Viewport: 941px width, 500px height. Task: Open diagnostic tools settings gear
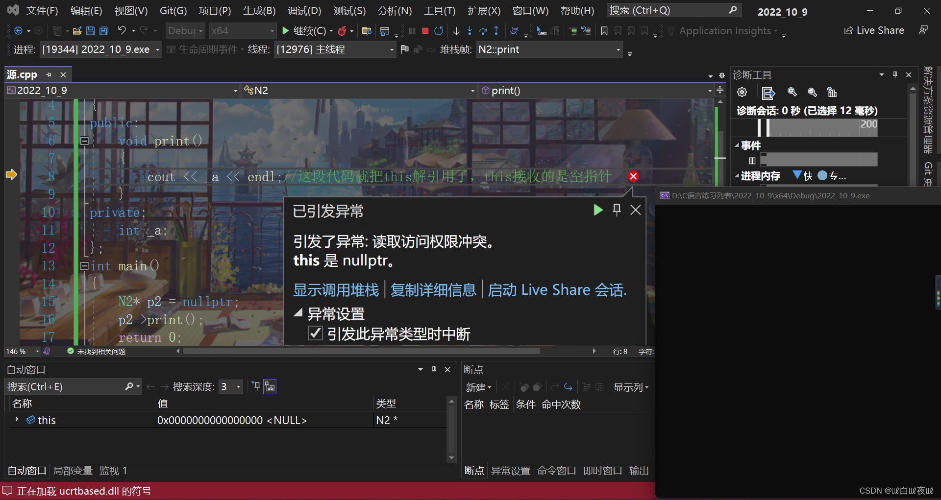[x=742, y=92]
